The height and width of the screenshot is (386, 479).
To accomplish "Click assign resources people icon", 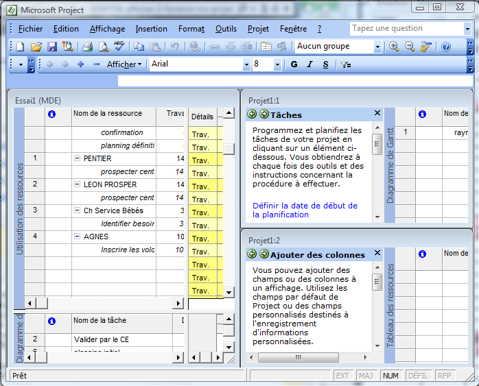I will (281, 47).
